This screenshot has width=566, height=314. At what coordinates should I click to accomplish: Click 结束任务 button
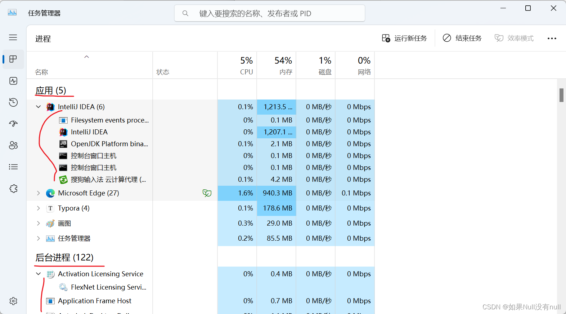(x=462, y=38)
